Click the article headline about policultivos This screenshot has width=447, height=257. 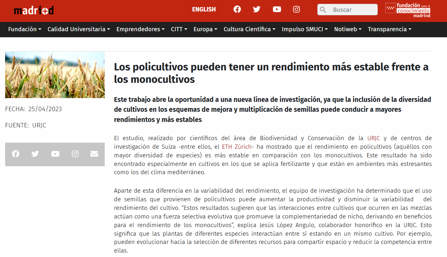tap(271, 73)
